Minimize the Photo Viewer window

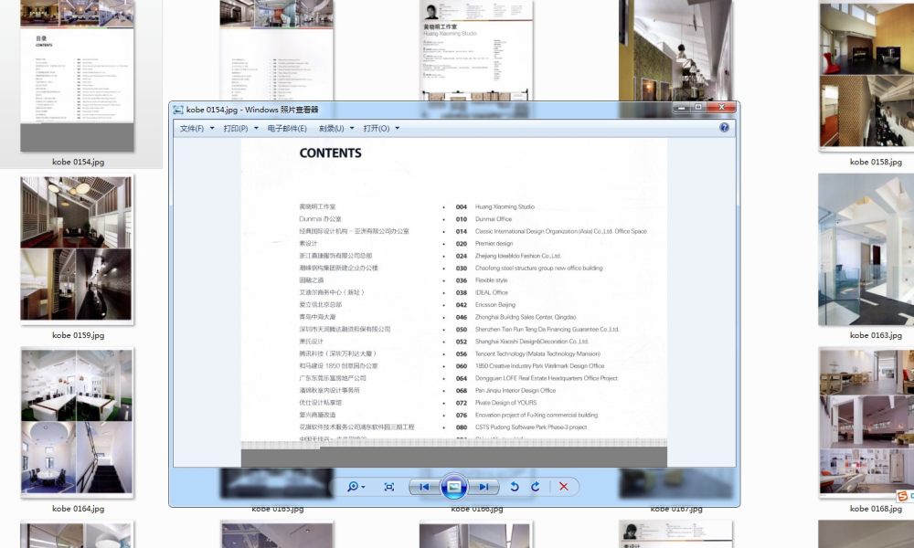682,108
